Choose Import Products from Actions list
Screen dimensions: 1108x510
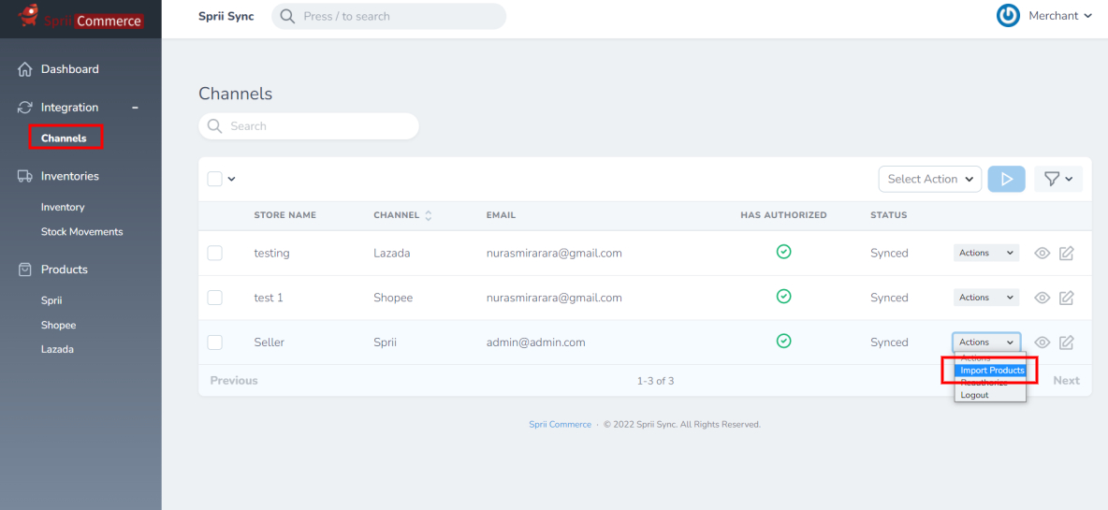tap(990, 371)
